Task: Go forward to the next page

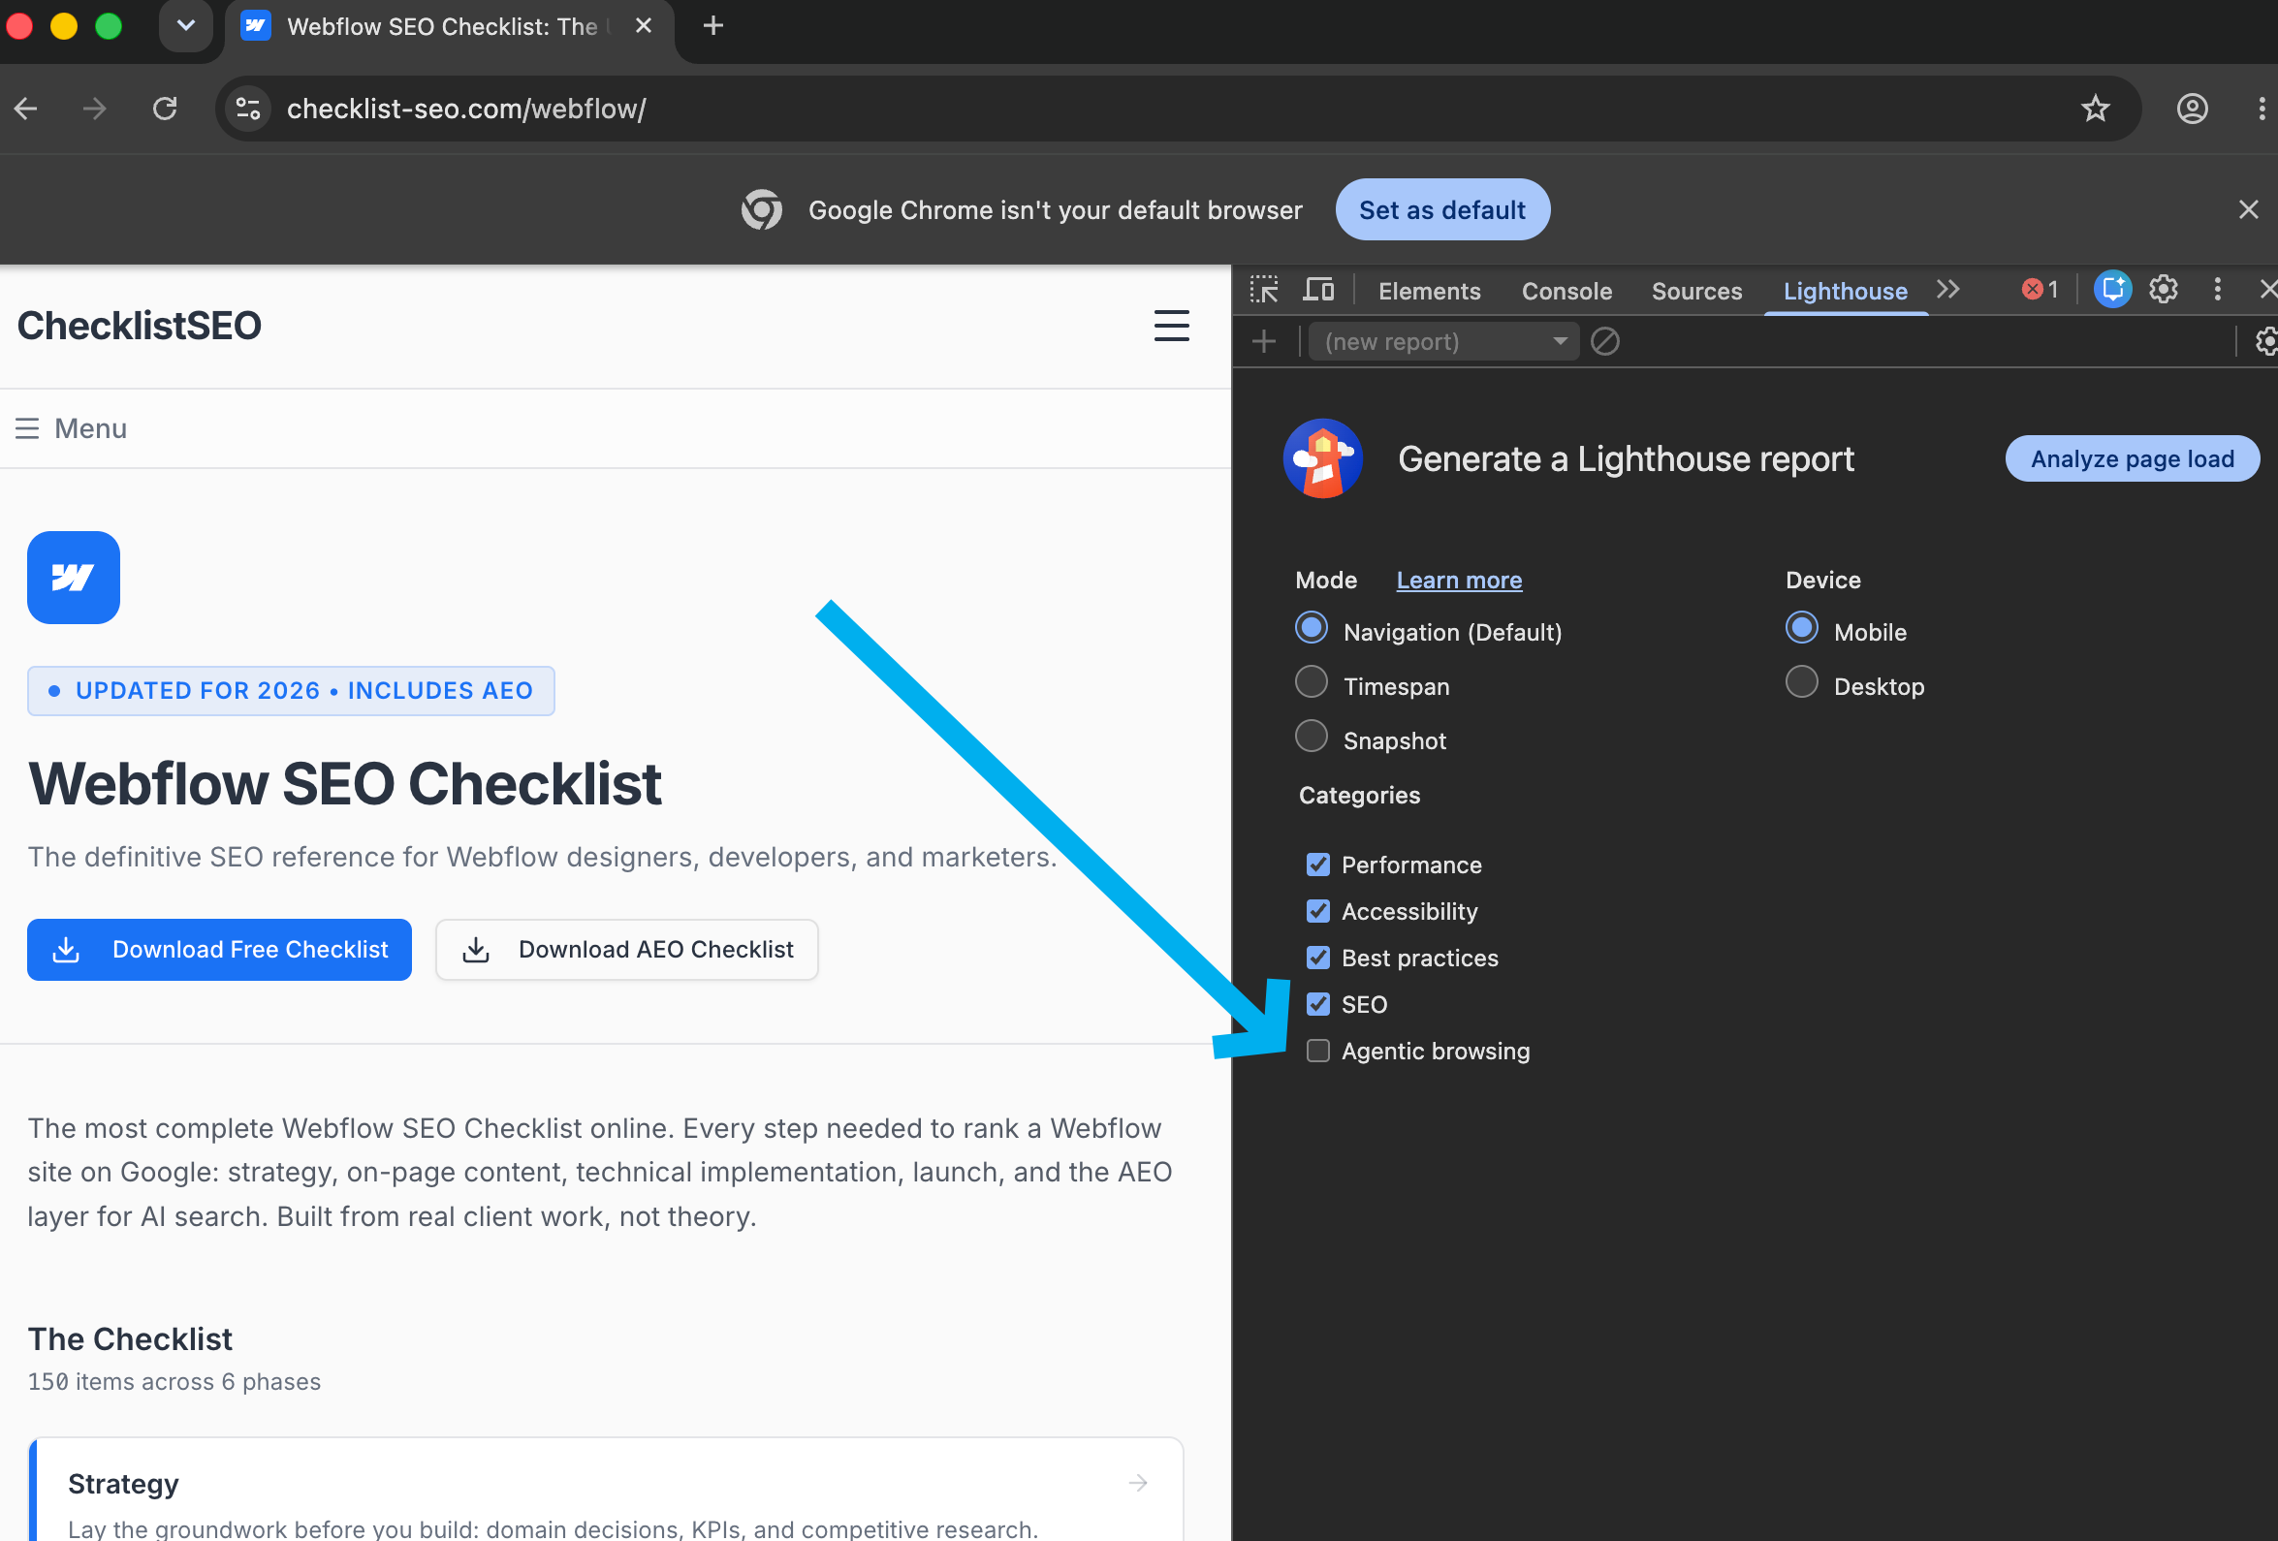Action: [x=95, y=109]
